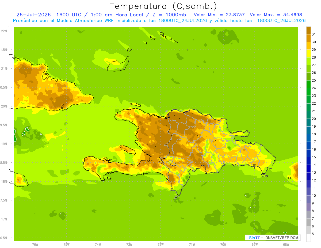Click the lime swatch between 26 and 27
Screen dimensions: 321x248
point(308,69)
